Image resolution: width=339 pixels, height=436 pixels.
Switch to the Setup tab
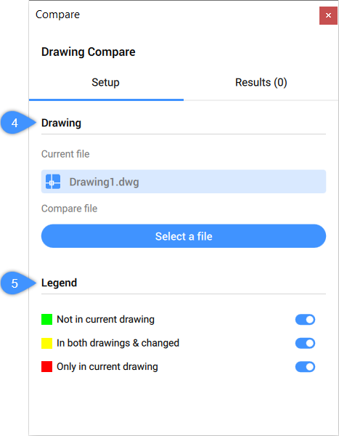(106, 83)
